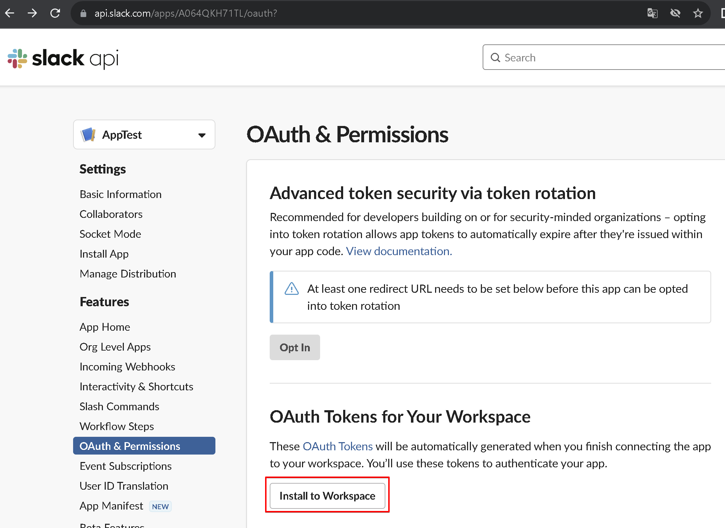Click the translate page icon
Viewport: 725px width, 528px height.
coord(652,13)
